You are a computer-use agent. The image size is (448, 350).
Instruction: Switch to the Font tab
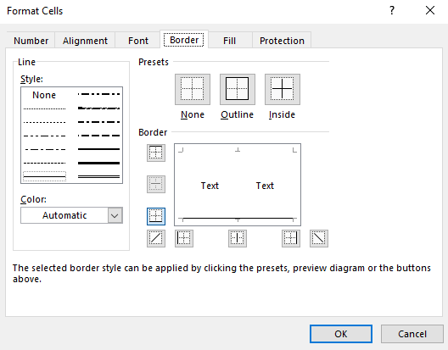tap(138, 41)
